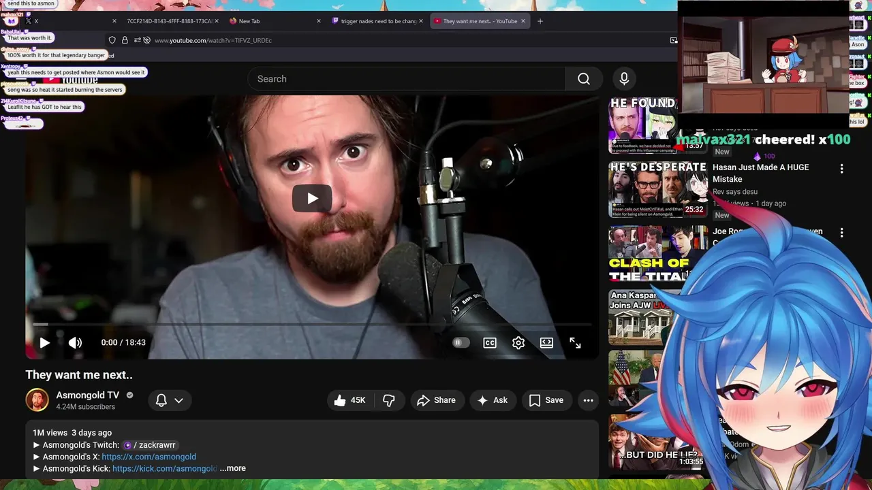
Task: Mute the video volume speaker icon
Action: (75, 342)
